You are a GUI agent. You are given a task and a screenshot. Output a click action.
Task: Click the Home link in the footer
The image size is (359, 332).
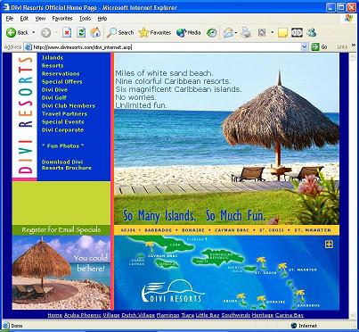55,315
